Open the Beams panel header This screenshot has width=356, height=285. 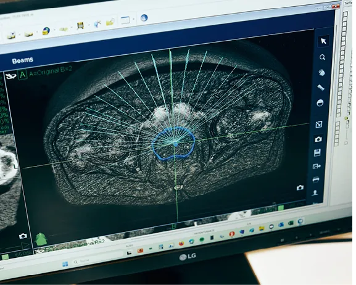pos(23,60)
